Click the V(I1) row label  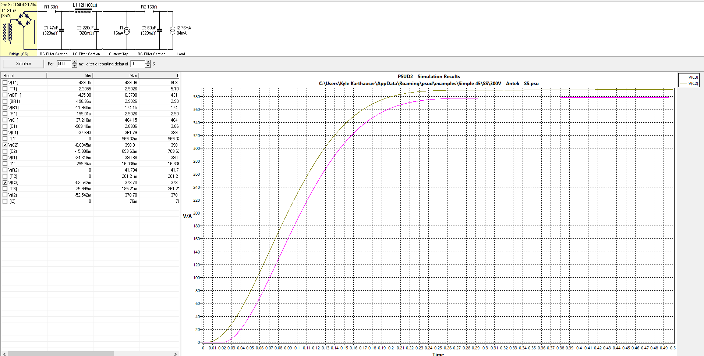(x=13, y=158)
